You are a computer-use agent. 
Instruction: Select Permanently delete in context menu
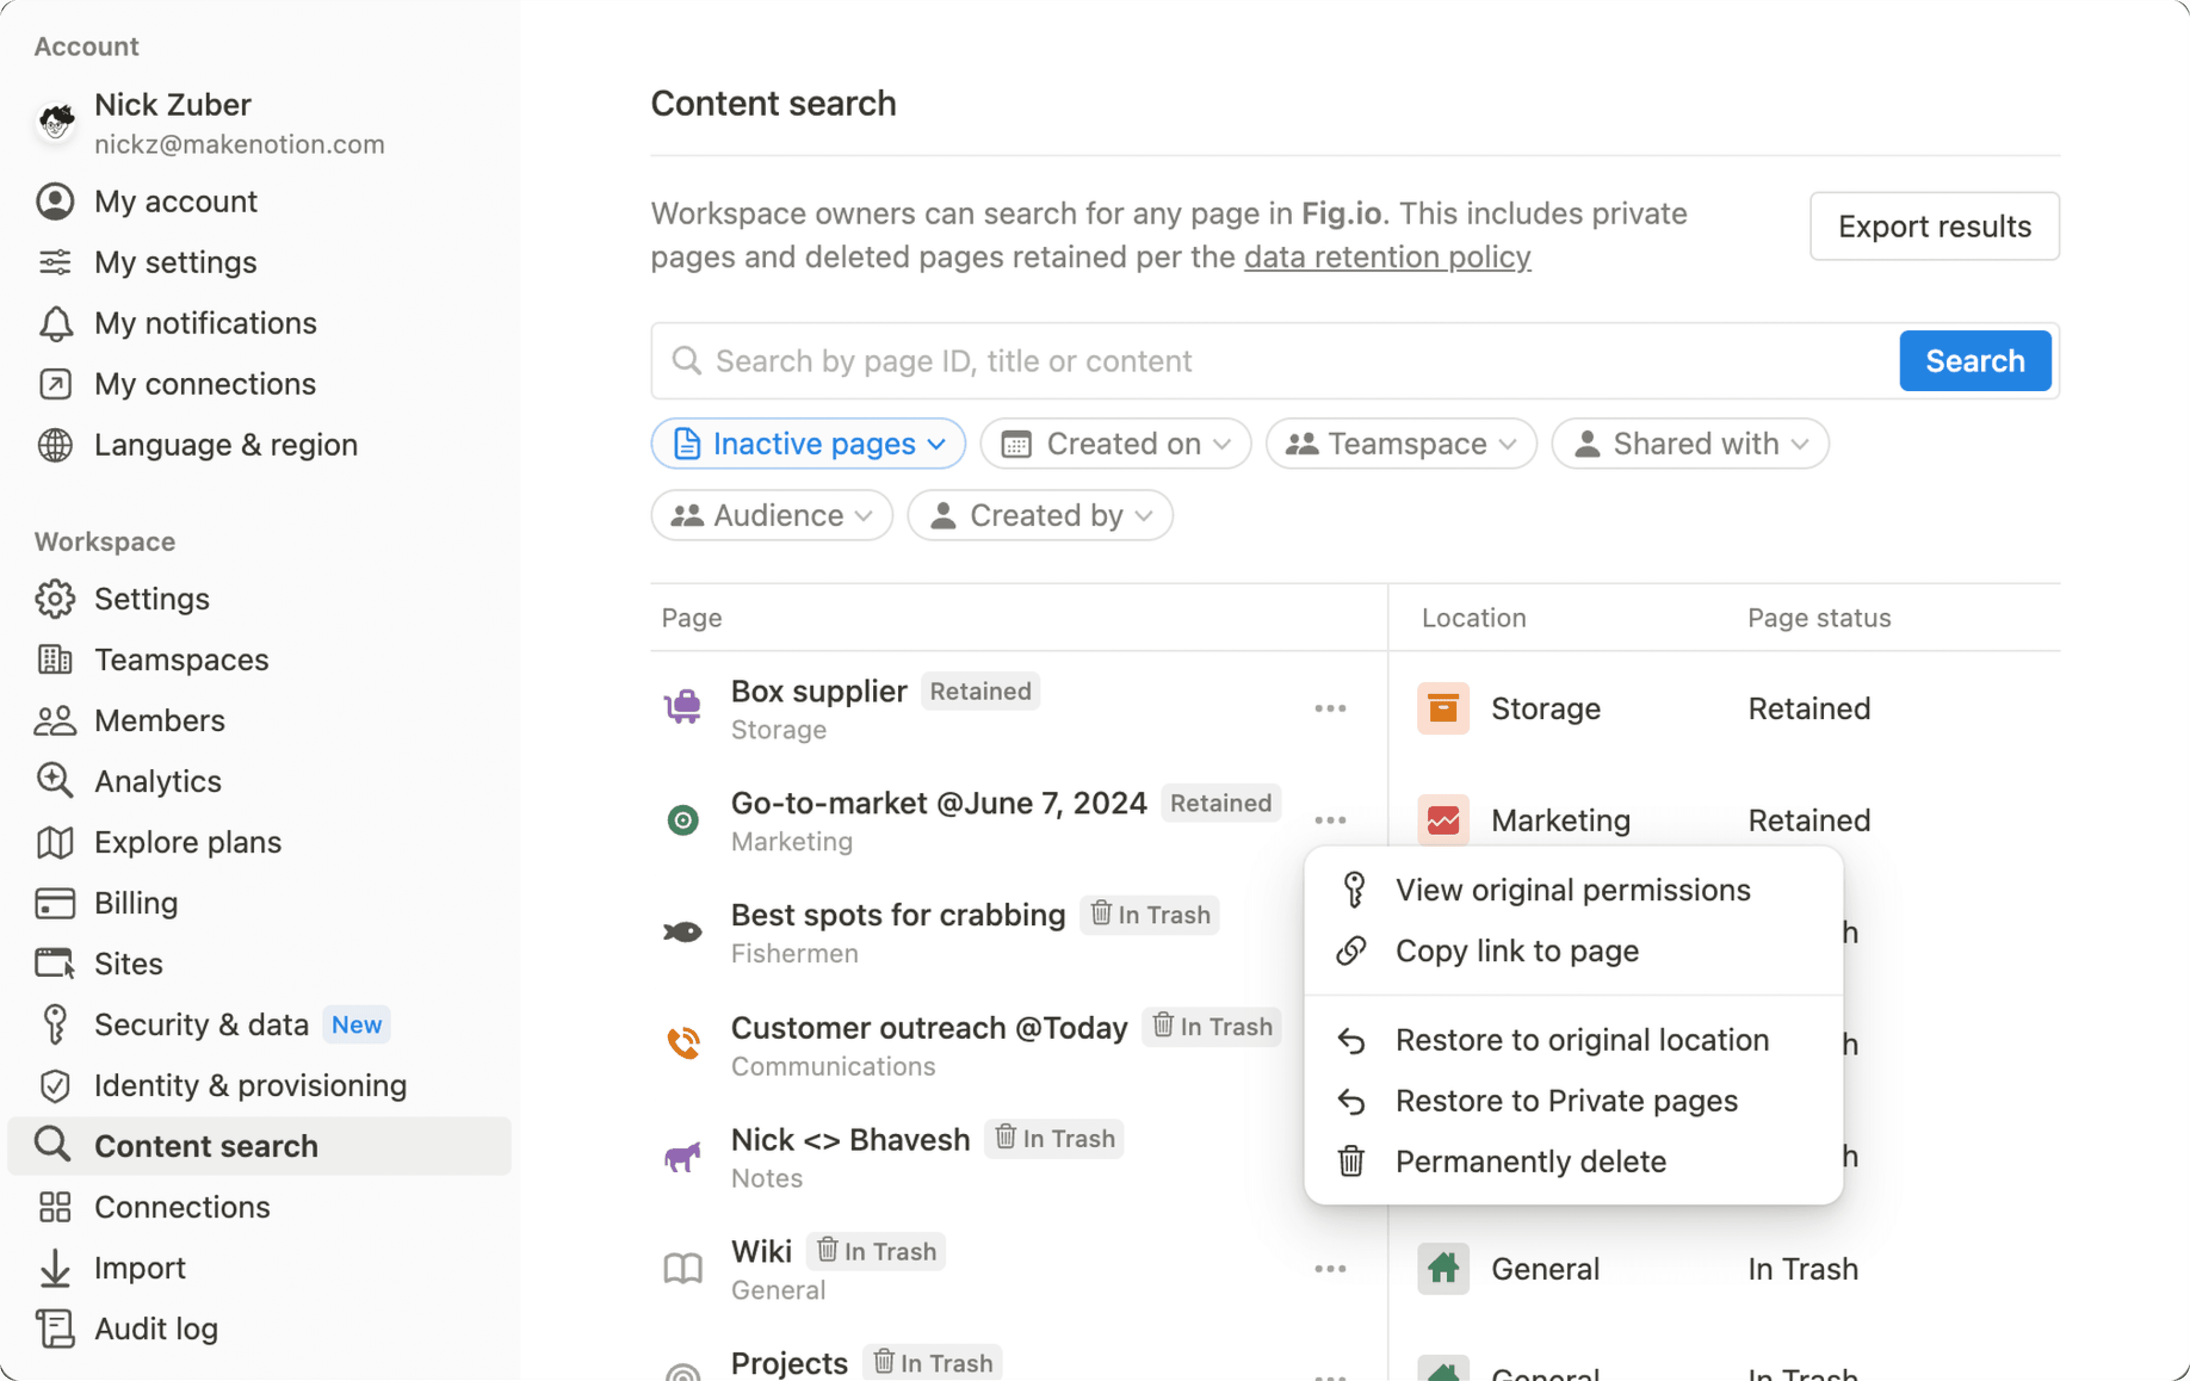(x=1531, y=1160)
